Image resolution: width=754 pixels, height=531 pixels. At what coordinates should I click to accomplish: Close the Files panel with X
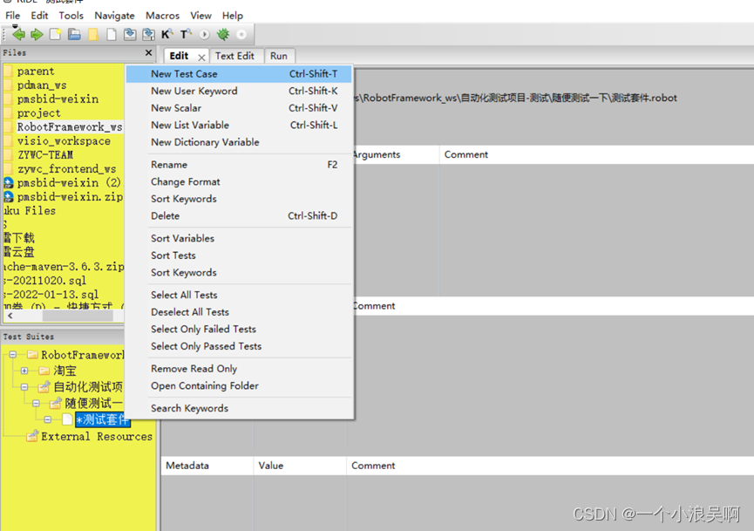pyautogui.click(x=148, y=53)
